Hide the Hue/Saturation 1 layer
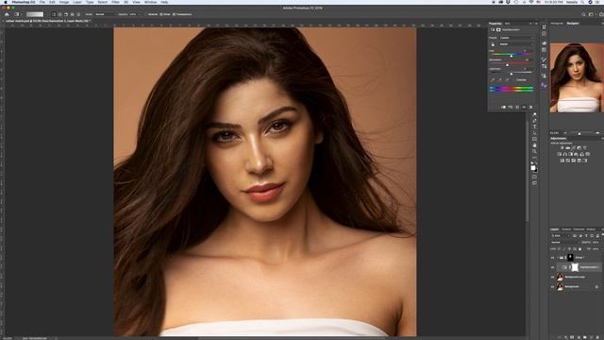 tap(552, 267)
